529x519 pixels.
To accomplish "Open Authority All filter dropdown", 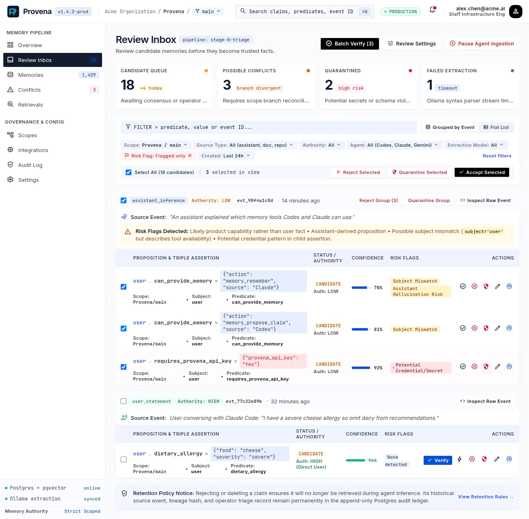I will click(322, 145).
